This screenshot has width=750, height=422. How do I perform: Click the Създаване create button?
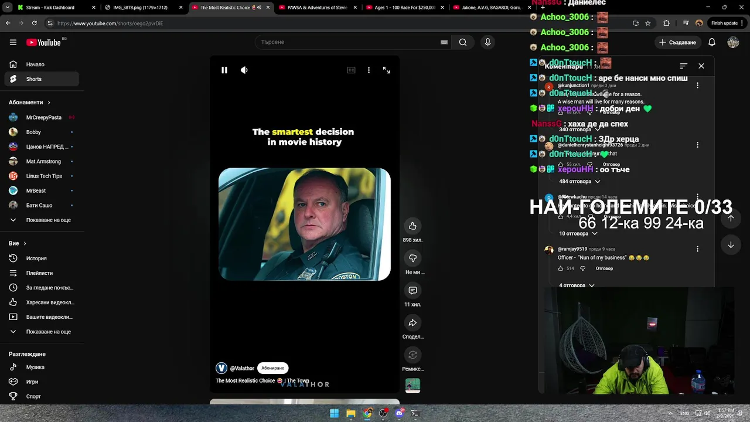tap(677, 42)
